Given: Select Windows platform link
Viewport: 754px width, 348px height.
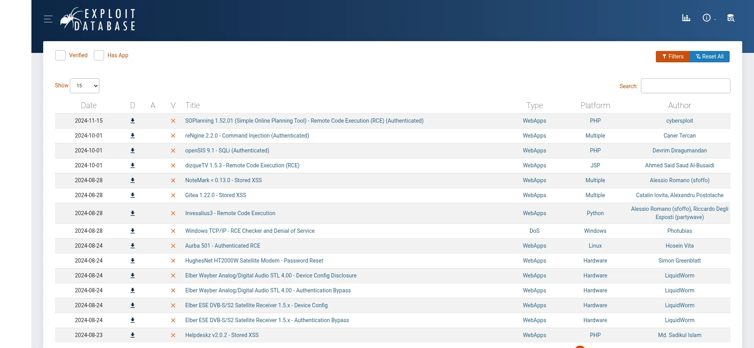Looking at the screenshot, I should tap(595, 231).
